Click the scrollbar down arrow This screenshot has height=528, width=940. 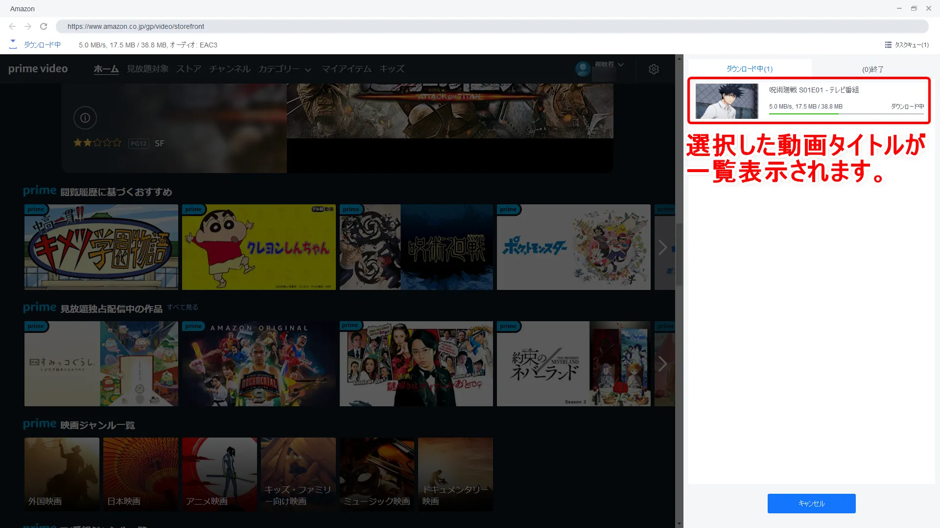pyautogui.click(x=679, y=524)
